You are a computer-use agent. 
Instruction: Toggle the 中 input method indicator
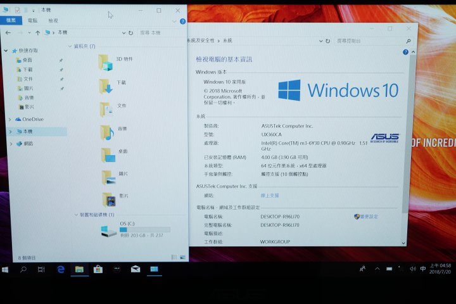[x=423, y=269]
